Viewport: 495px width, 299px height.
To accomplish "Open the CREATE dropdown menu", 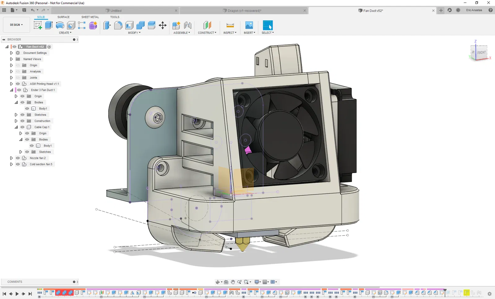I will click(x=65, y=33).
